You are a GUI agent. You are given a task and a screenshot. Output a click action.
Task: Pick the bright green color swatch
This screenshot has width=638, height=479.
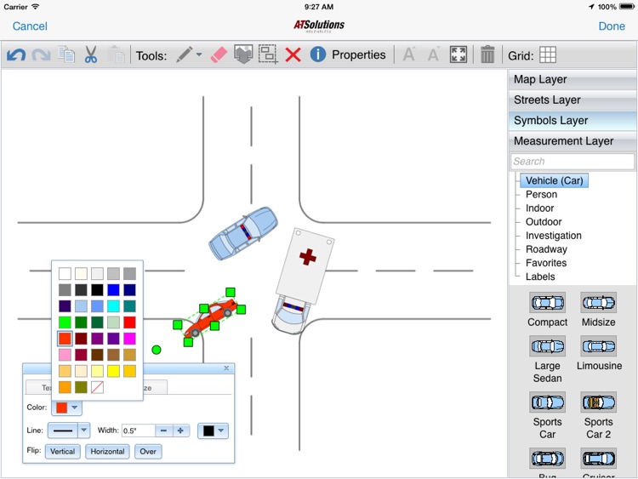pos(65,322)
